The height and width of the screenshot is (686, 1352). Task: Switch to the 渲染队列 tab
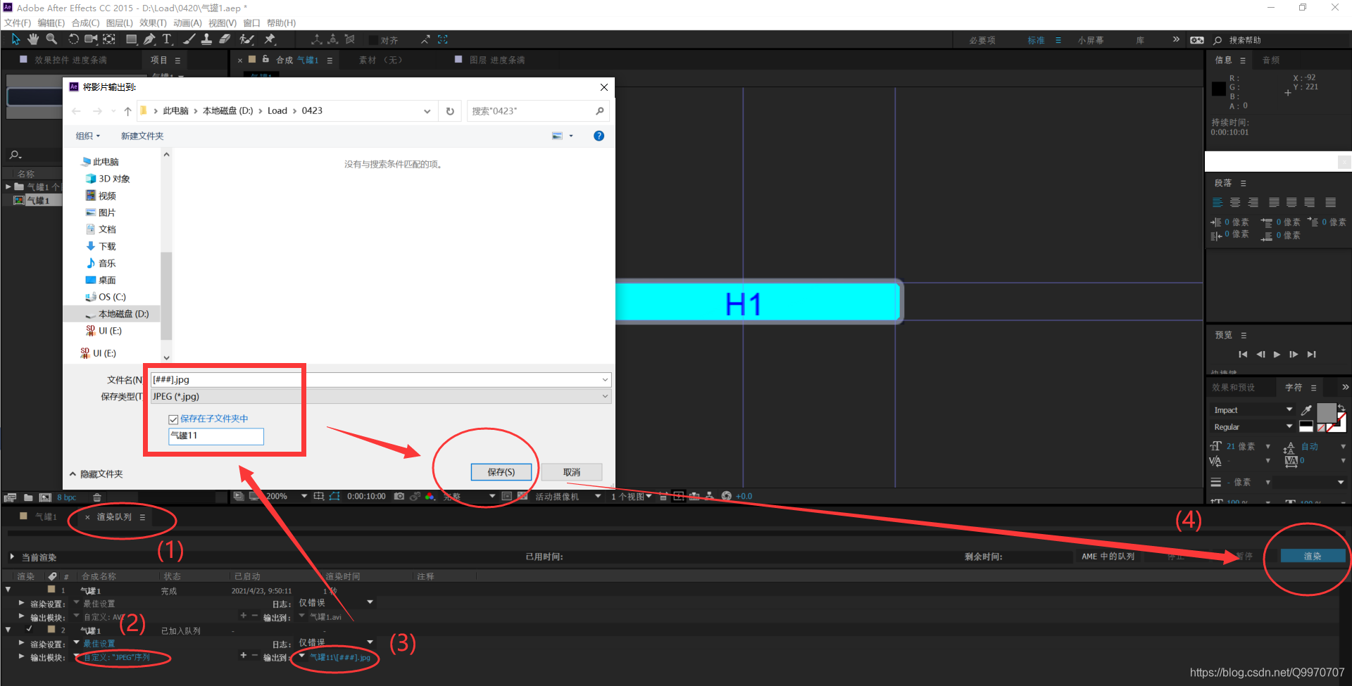click(114, 517)
